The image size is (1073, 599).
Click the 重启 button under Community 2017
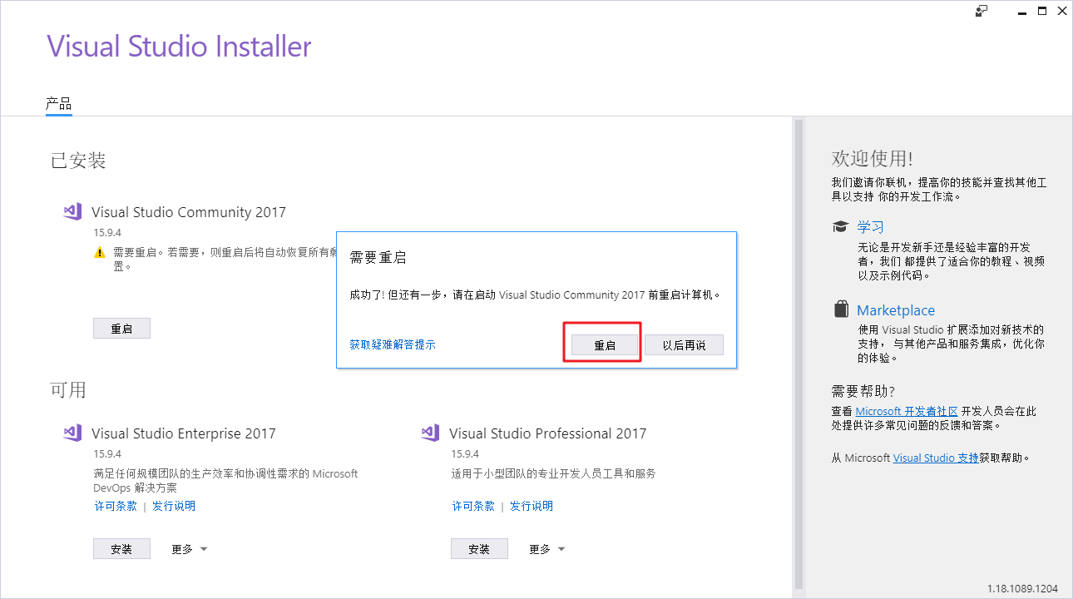pyautogui.click(x=121, y=329)
